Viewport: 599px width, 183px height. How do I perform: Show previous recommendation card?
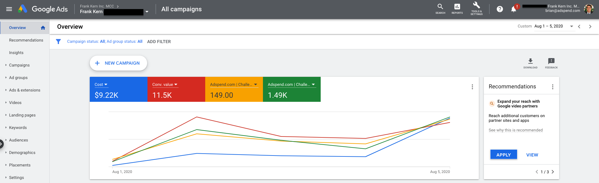tap(537, 172)
